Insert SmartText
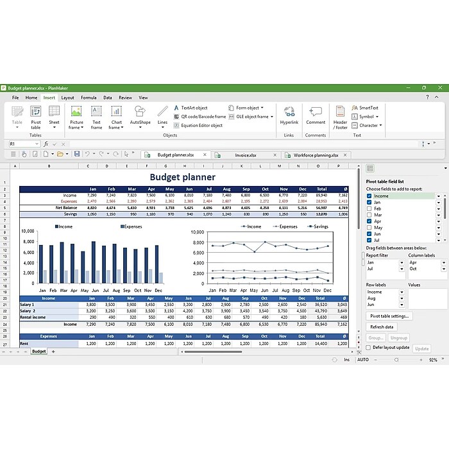The image size is (449, 449). click(x=365, y=108)
